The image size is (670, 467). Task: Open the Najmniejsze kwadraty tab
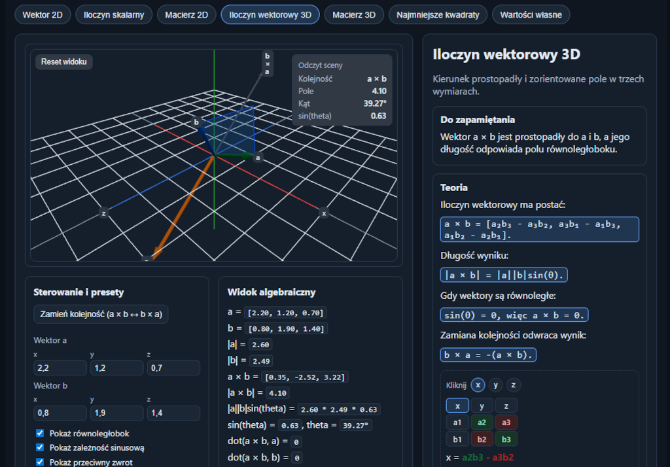[438, 15]
